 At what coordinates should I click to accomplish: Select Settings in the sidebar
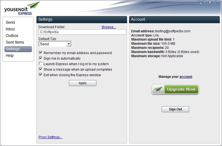[18, 49]
